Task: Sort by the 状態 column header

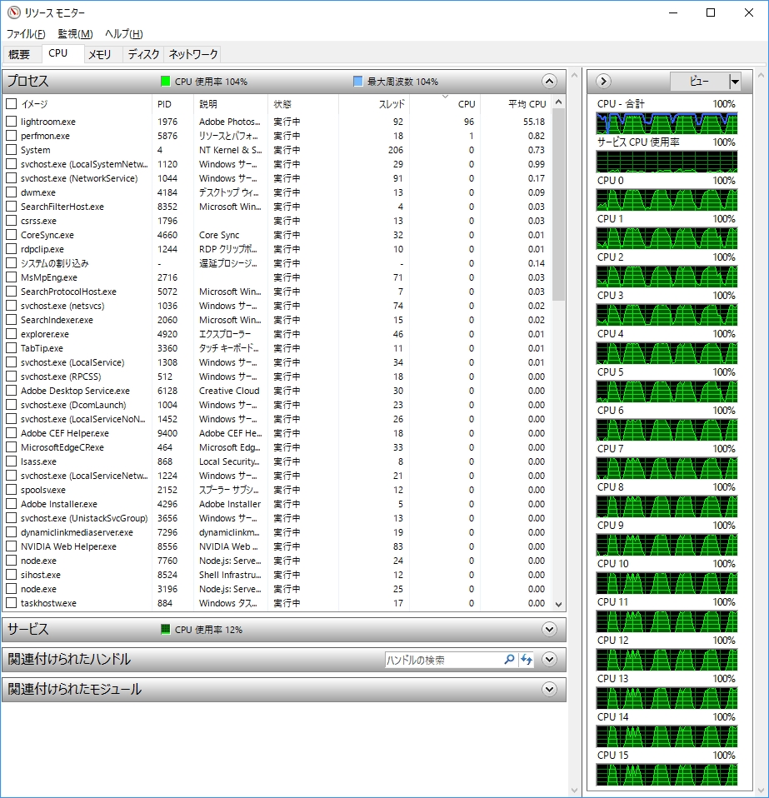Action: [303, 104]
